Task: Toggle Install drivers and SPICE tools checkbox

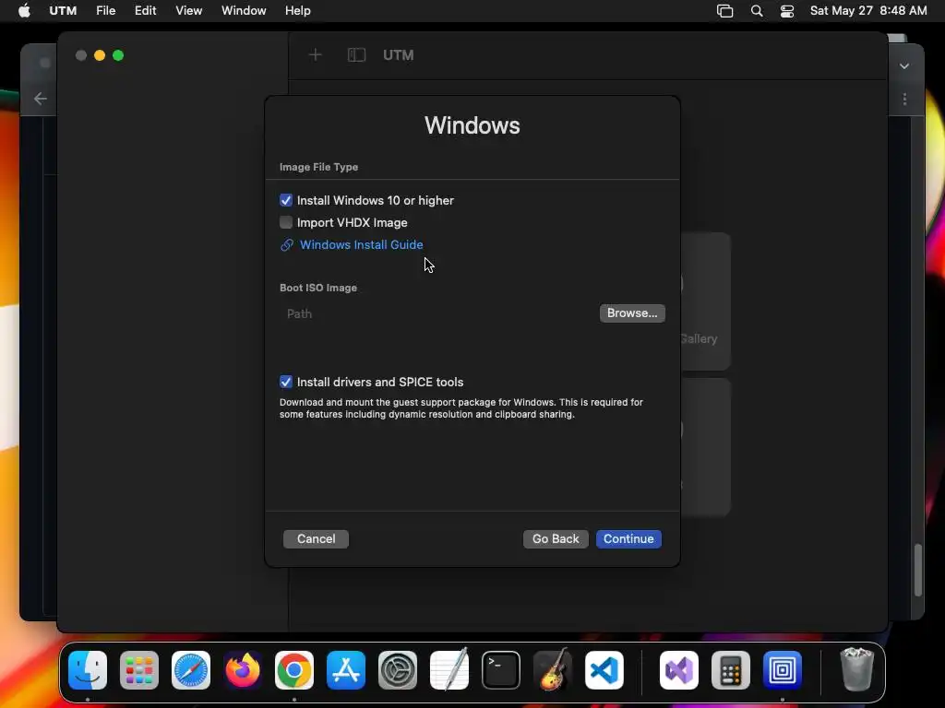Action: point(286,382)
